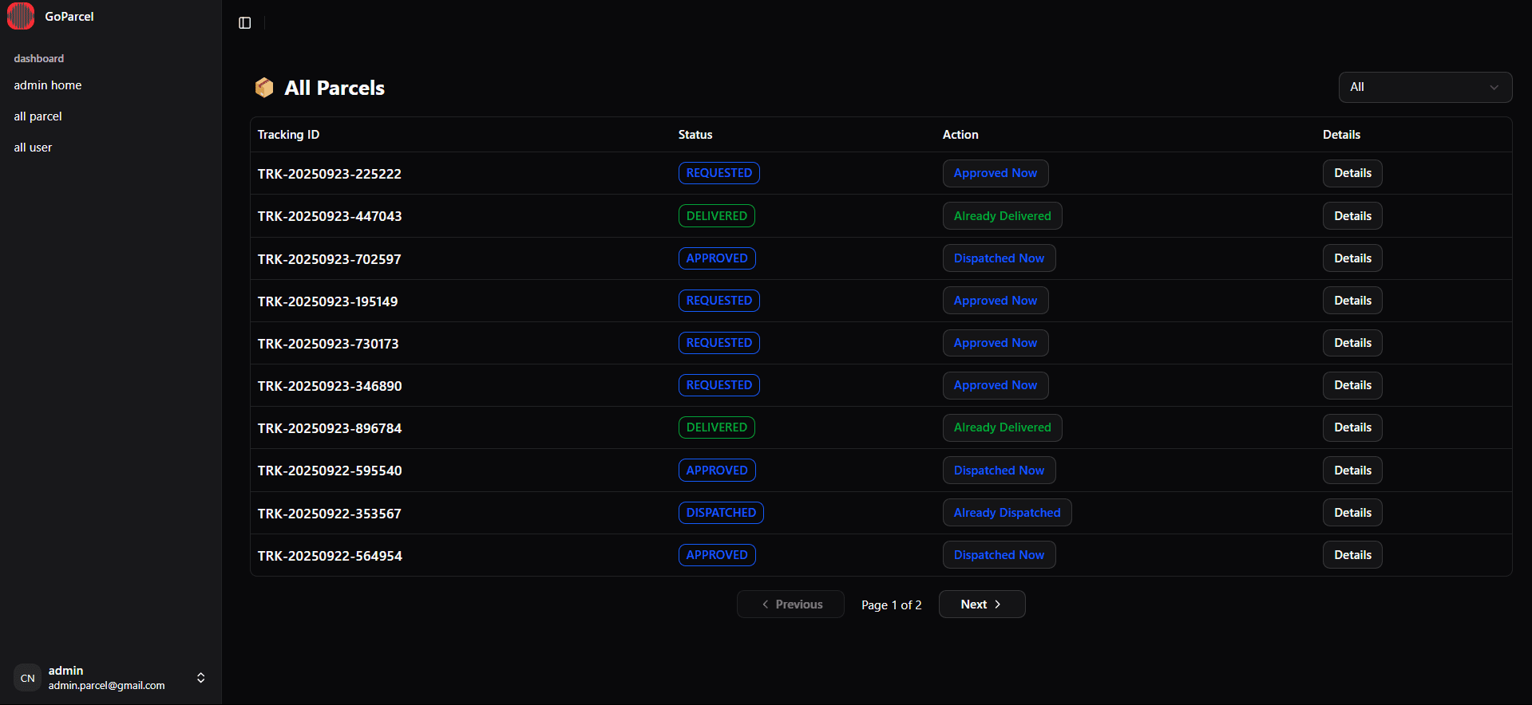
Task: Expand the admin account menu chevrons
Action: click(x=201, y=678)
